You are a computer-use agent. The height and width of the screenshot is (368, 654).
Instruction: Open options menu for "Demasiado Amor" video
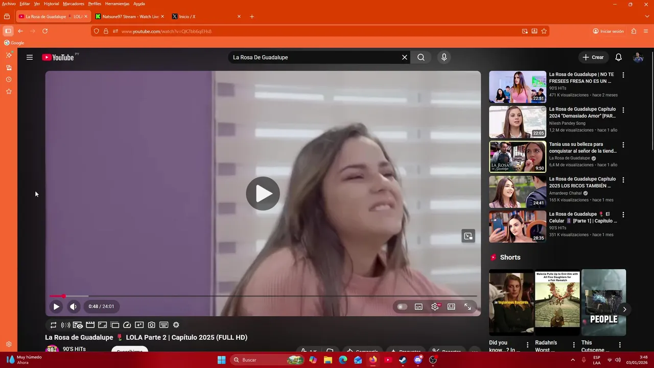pyautogui.click(x=623, y=110)
